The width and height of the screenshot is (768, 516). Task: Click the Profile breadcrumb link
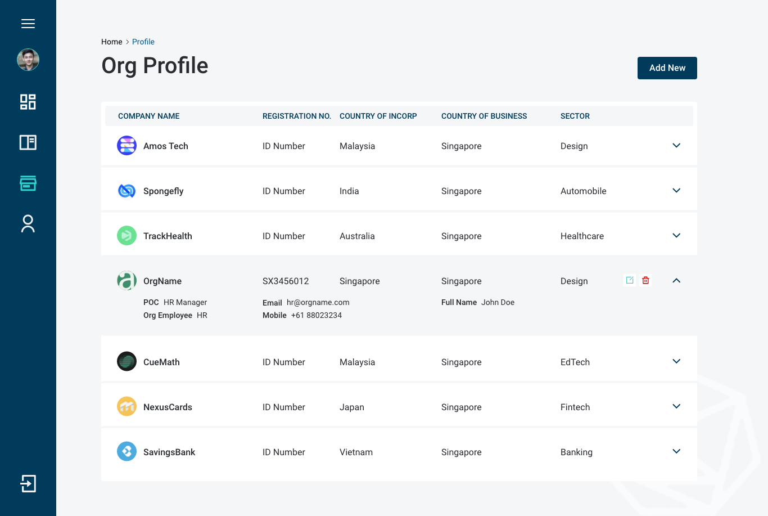tap(143, 42)
